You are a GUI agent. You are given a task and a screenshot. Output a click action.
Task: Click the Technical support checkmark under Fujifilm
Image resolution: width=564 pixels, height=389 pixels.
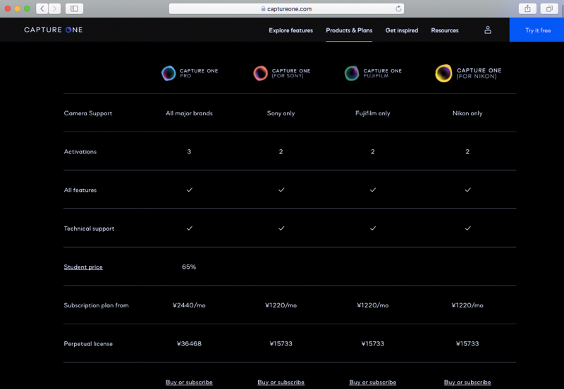pos(373,228)
